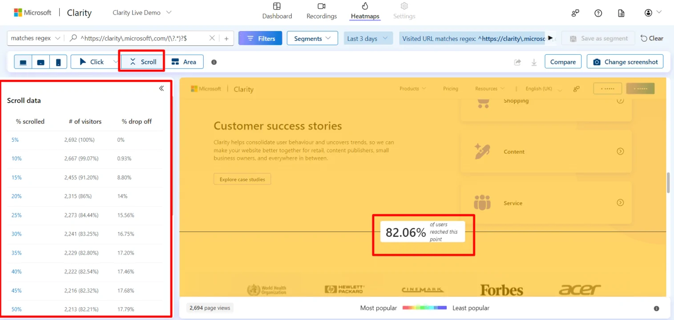Open the help question mark icon
Image resolution: width=674 pixels, height=320 pixels.
click(x=598, y=13)
